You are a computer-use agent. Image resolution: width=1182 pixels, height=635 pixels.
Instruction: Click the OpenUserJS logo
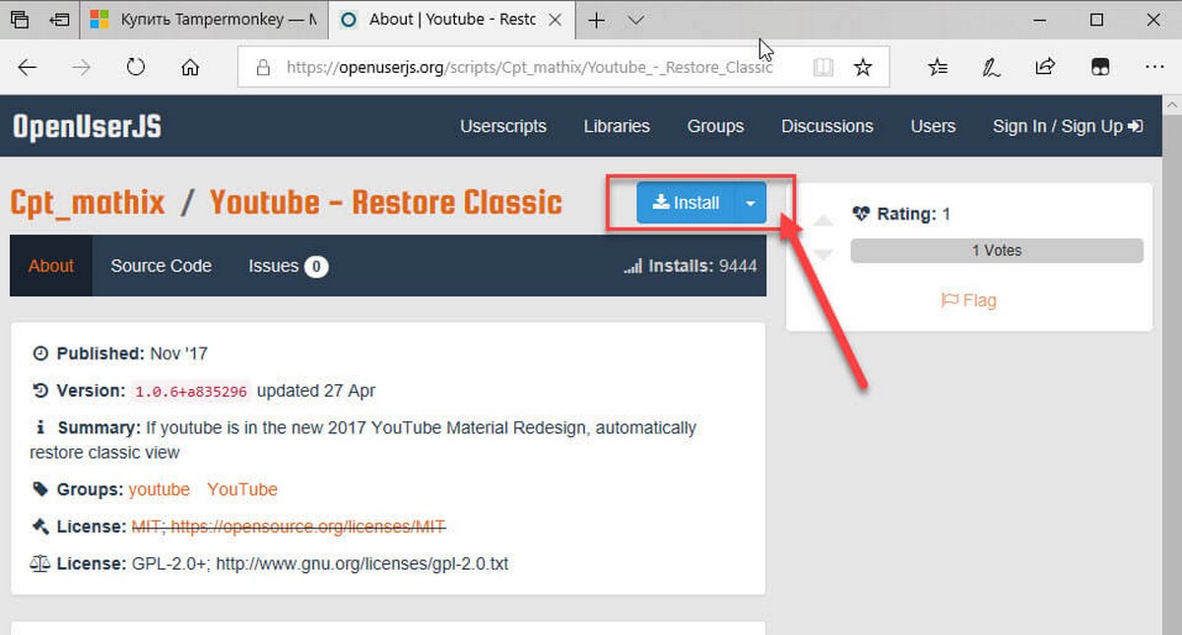point(87,126)
